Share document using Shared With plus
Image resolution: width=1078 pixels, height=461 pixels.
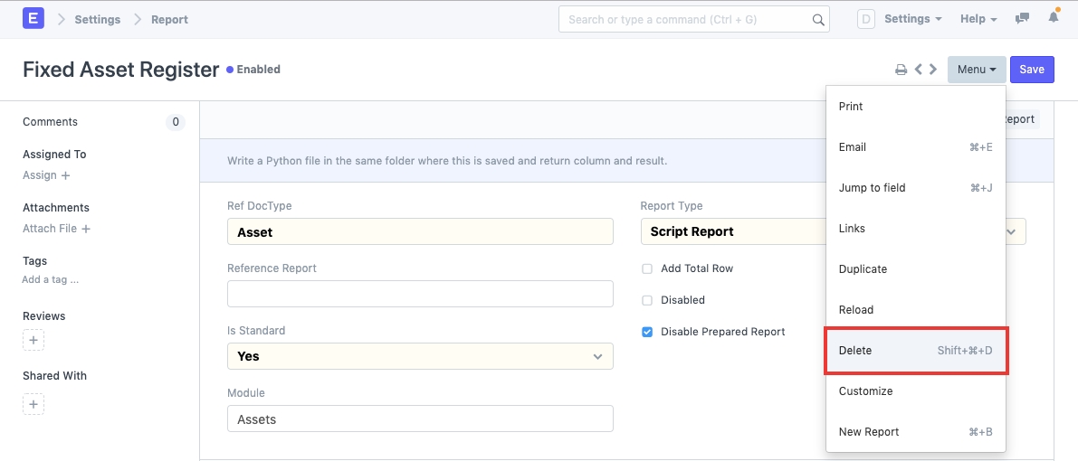click(x=33, y=404)
